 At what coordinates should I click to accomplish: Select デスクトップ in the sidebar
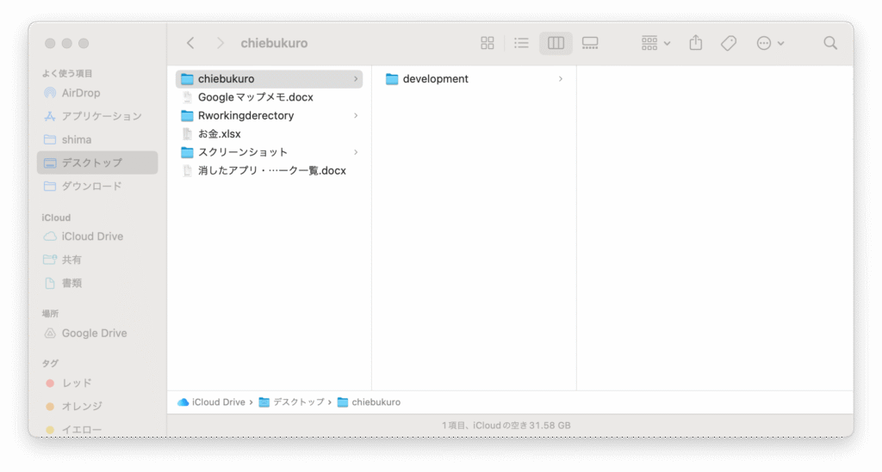coord(96,162)
